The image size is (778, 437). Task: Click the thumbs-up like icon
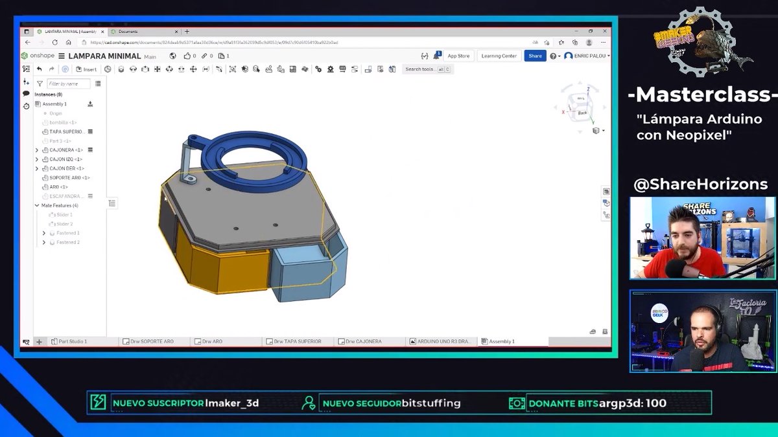click(x=187, y=56)
